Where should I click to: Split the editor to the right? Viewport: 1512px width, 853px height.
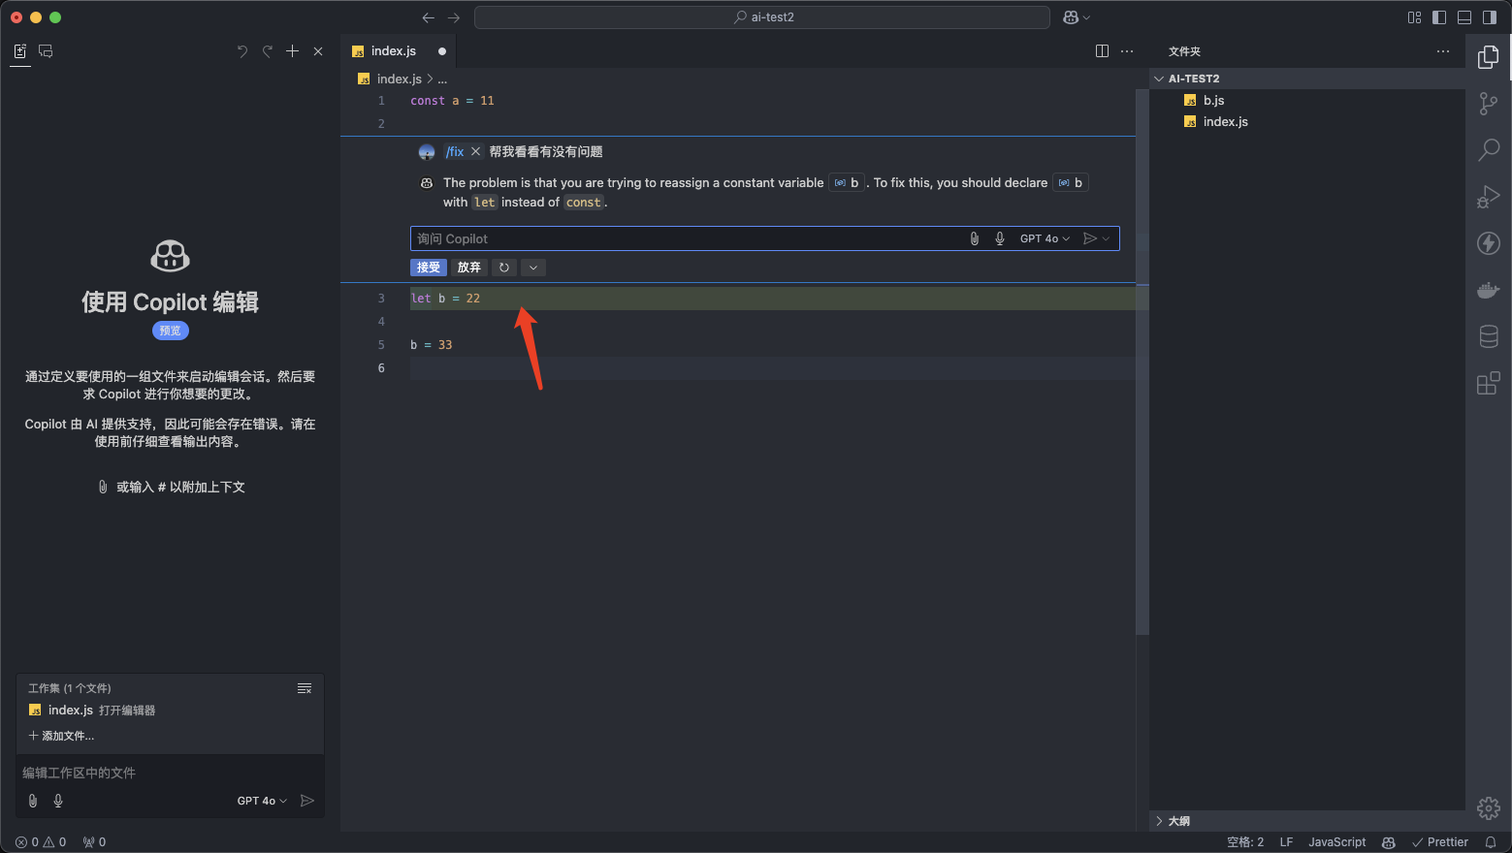(x=1102, y=51)
